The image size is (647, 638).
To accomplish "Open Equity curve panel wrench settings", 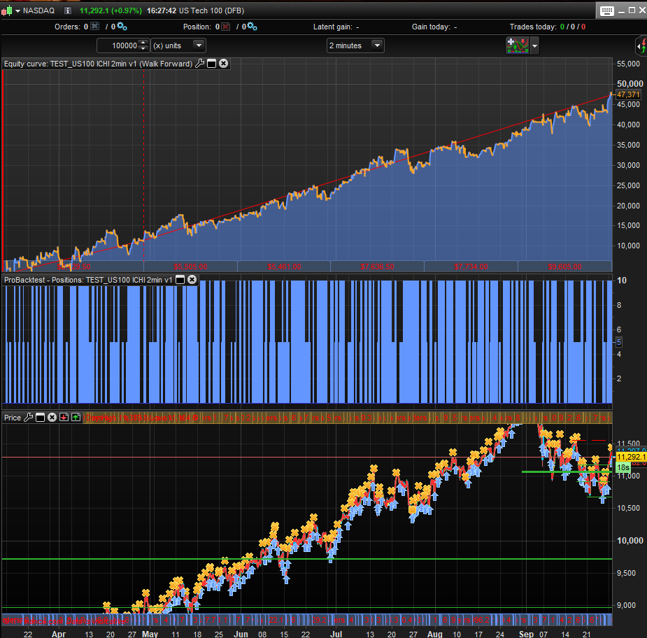I will pyautogui.click(x=200, y=64).
